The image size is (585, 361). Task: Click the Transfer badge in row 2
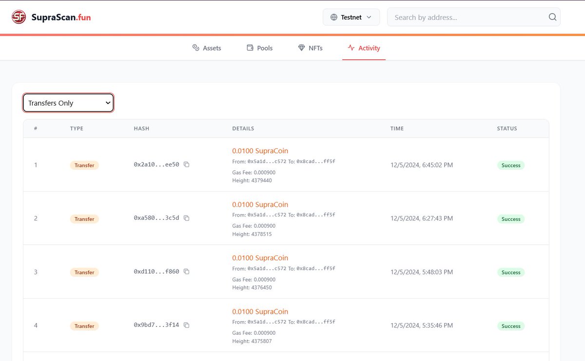click(x=84, y=219)
